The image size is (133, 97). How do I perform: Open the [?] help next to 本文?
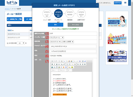coord(40,60)
